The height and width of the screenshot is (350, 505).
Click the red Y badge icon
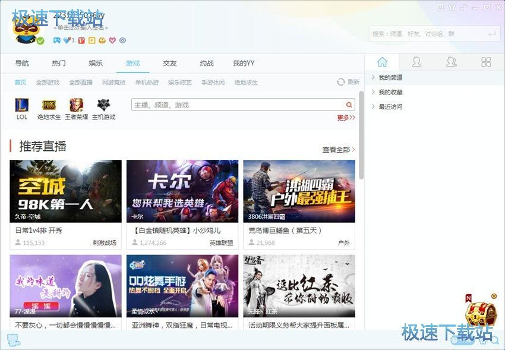pyautogui.click(x=81, y=40)
